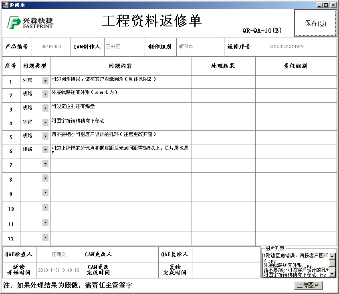The image size is (339, 294).
Task: Expand problem type dropdown in row 5
Action: tap(45, 136)
